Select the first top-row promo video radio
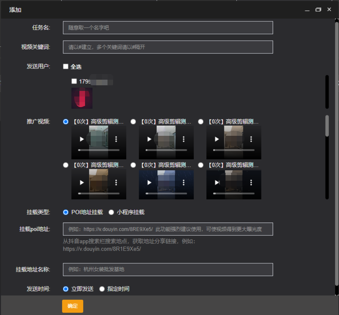This screenshot has height=315, width=339. point(66,122)
